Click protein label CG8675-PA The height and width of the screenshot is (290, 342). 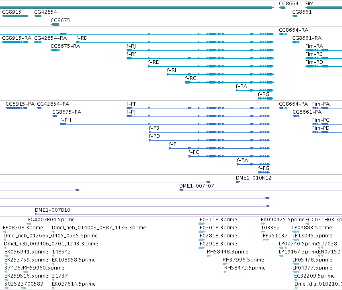tap(67, 112)
